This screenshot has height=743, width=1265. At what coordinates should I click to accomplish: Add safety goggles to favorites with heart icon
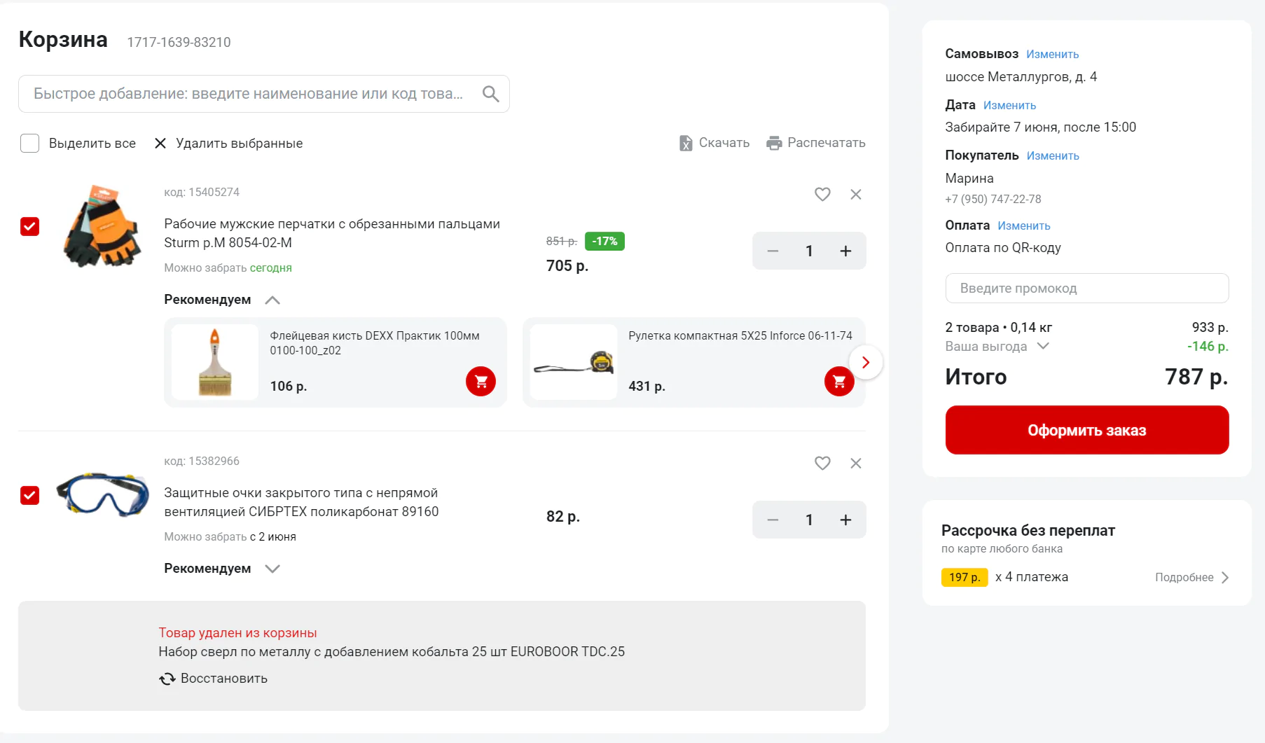(x=822, y=464)
